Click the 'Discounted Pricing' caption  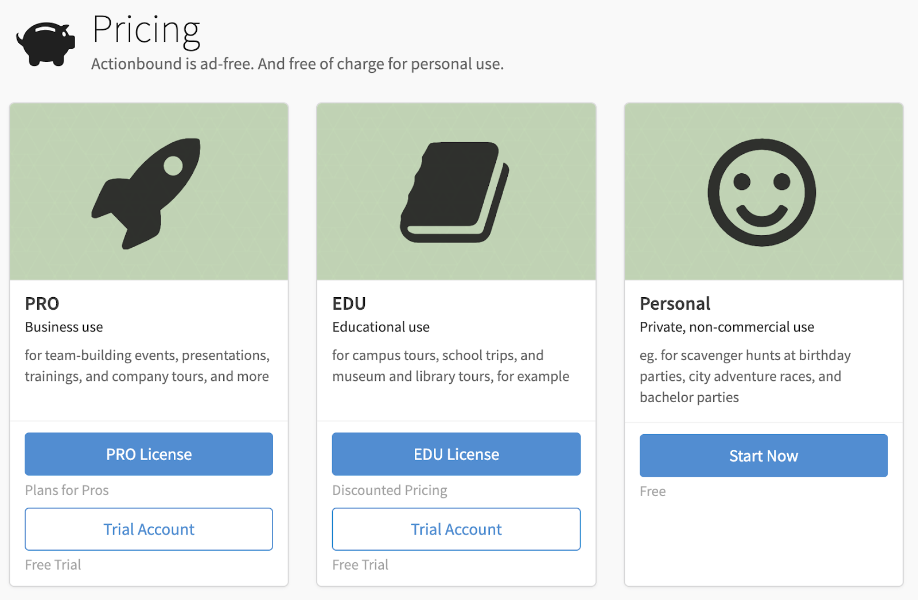390,490
